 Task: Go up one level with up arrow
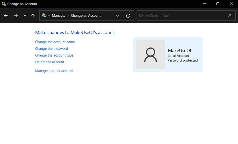pos(33,16)
